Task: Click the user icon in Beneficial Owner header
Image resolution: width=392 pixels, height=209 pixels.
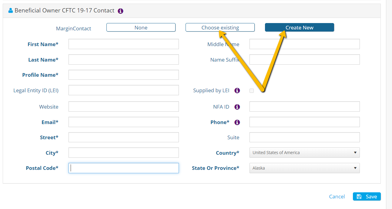Action: click(11, 11)
